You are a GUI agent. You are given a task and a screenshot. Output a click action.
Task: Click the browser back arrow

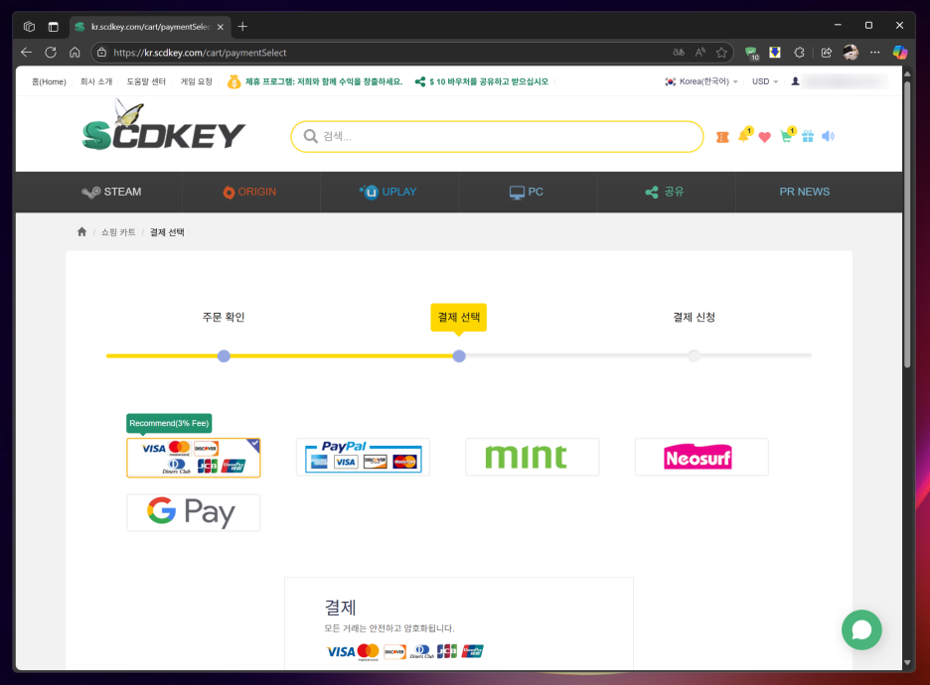coord(26,53)
